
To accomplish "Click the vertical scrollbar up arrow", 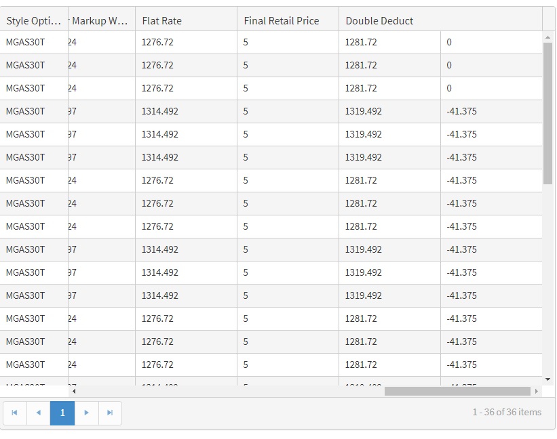I will (548, 37).
